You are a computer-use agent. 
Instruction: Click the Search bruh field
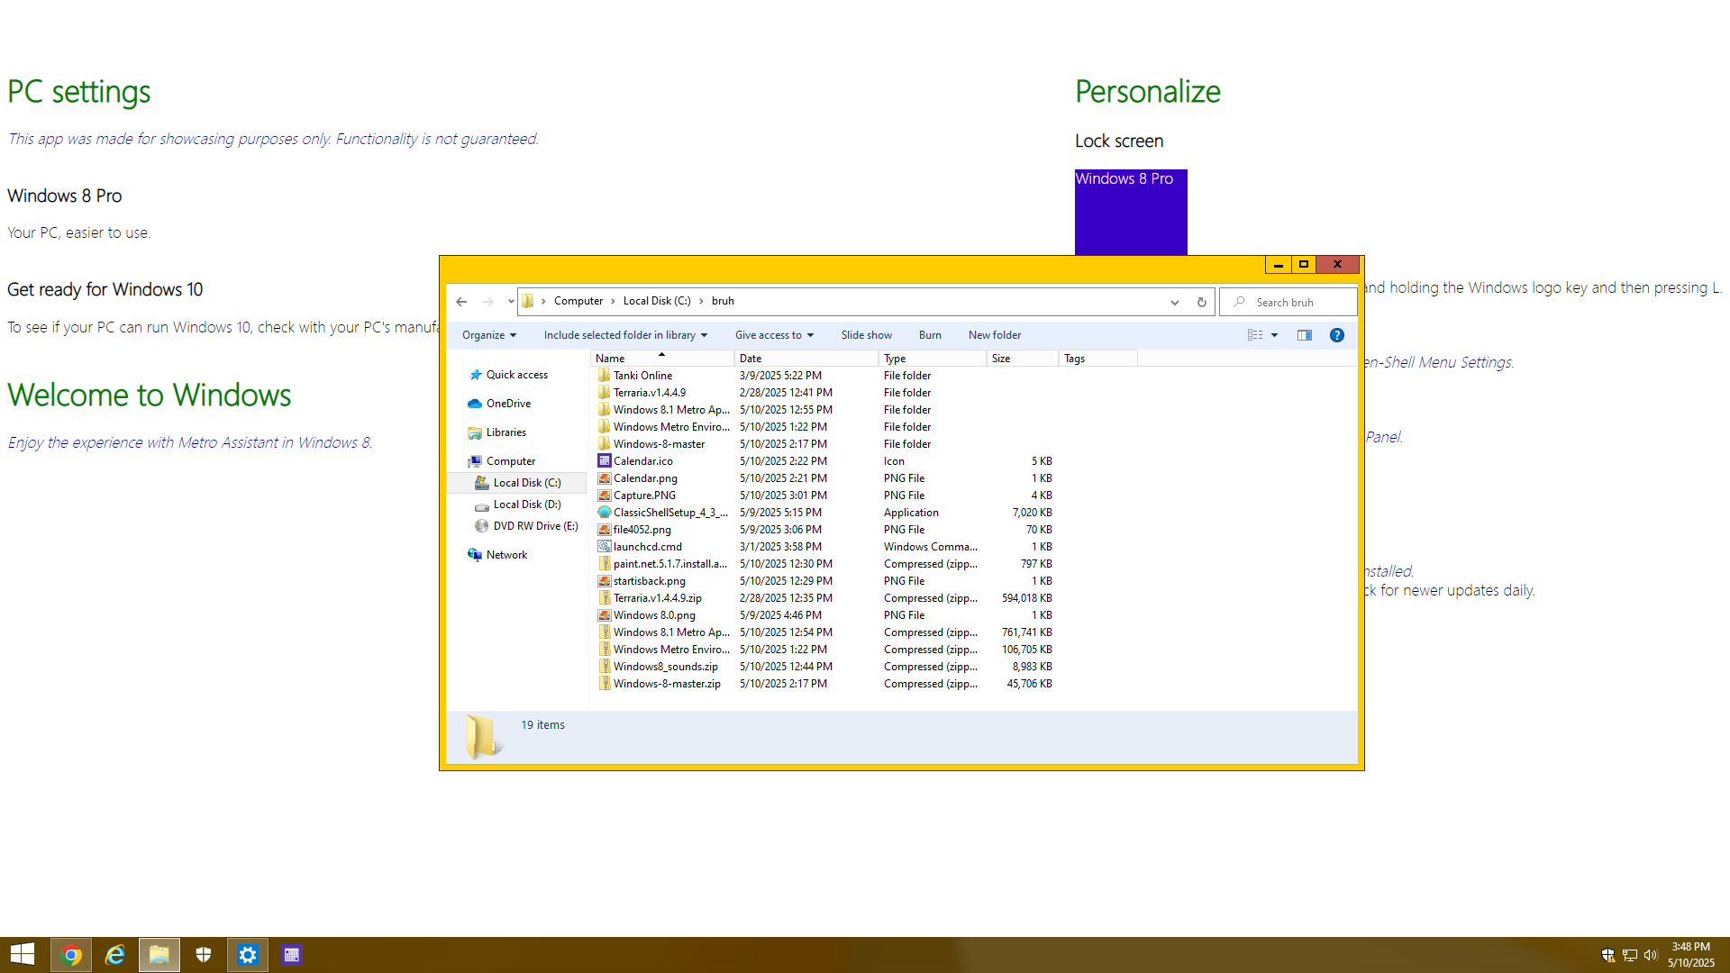(x=1288, y=302)
